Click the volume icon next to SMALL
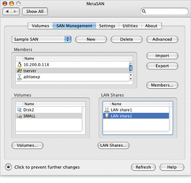The image size is (191, 183). (20, 116)
